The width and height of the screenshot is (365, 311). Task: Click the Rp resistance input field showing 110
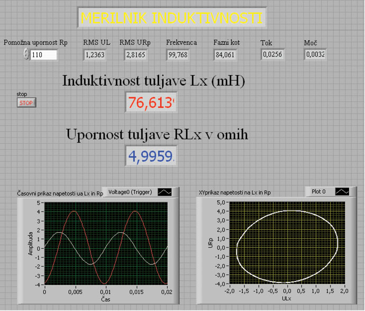[43, 55]
